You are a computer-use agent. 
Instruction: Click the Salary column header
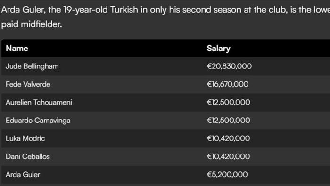click(218, 49)
